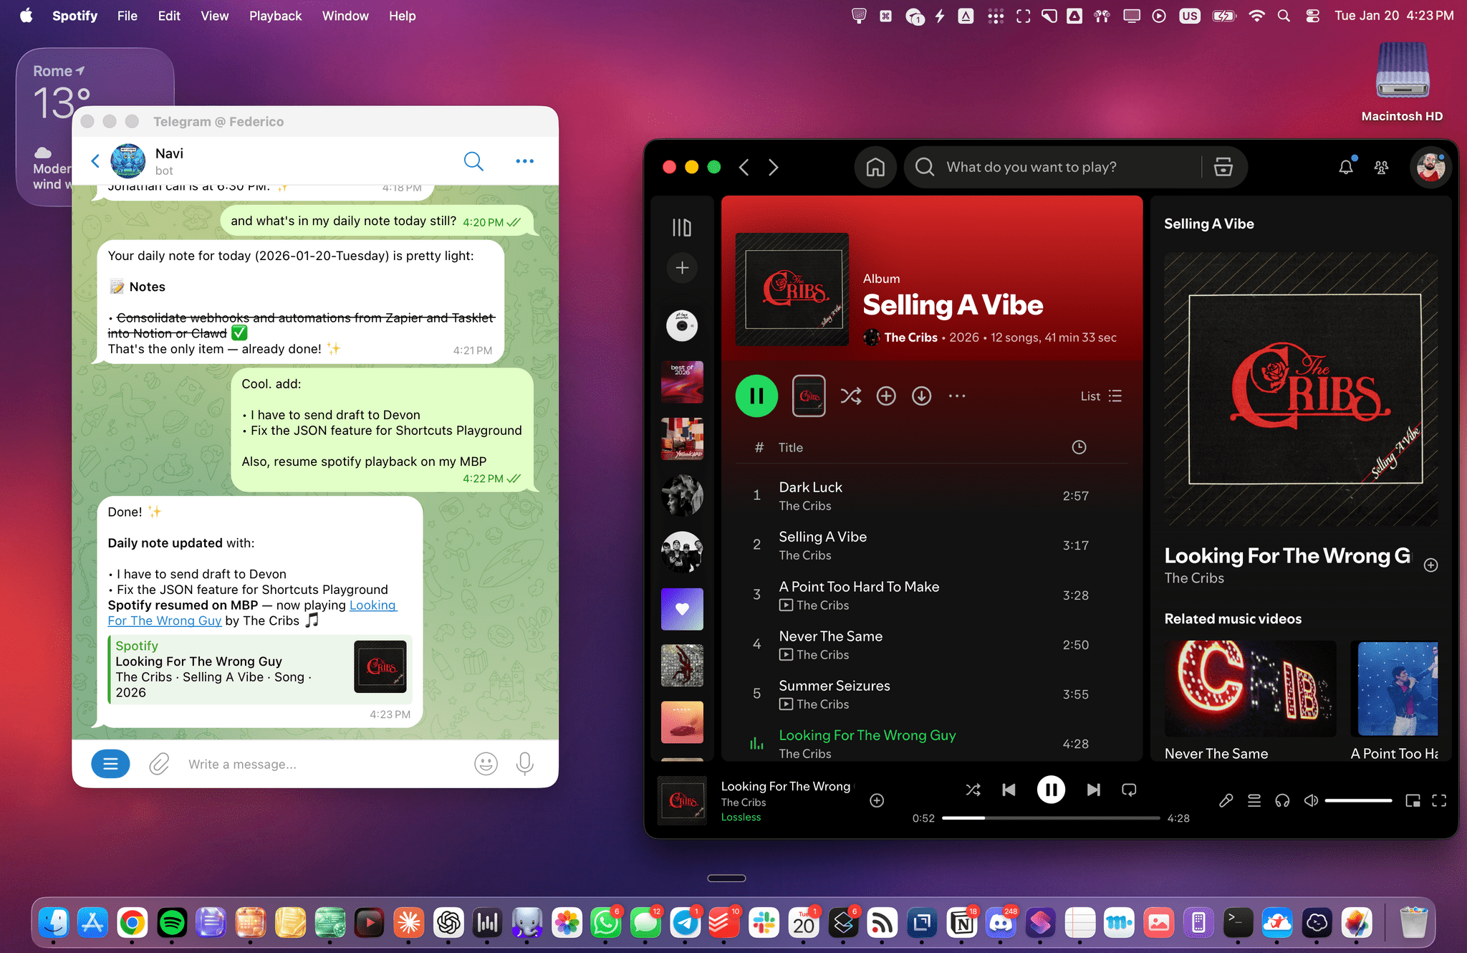This screenshot has width=1467, height=953.
Task: Enable shuffle in the playback bar
Action: (973, 790)
